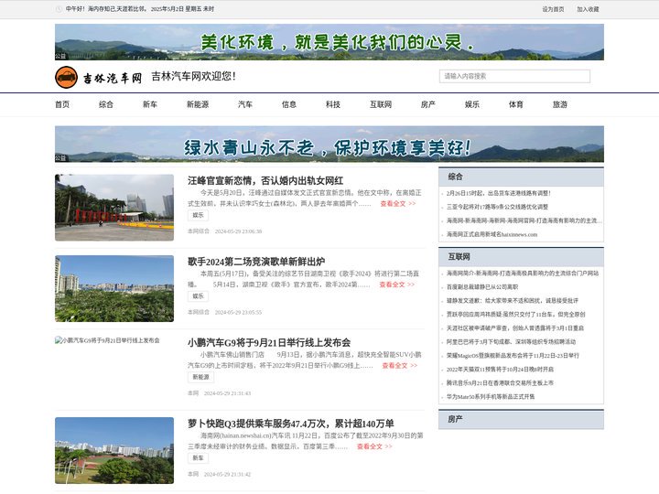Open the 综合 navigation menu item
Screen dimensions: 659x494
click(106, 104)
